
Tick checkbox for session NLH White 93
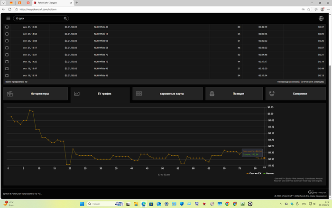(7, 68)
